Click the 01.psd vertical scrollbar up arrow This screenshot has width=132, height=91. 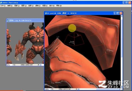pyautogui.click(x=122, y=16)
